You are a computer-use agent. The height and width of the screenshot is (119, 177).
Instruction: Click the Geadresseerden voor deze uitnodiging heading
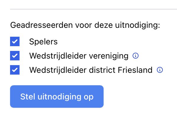[85, 25]
